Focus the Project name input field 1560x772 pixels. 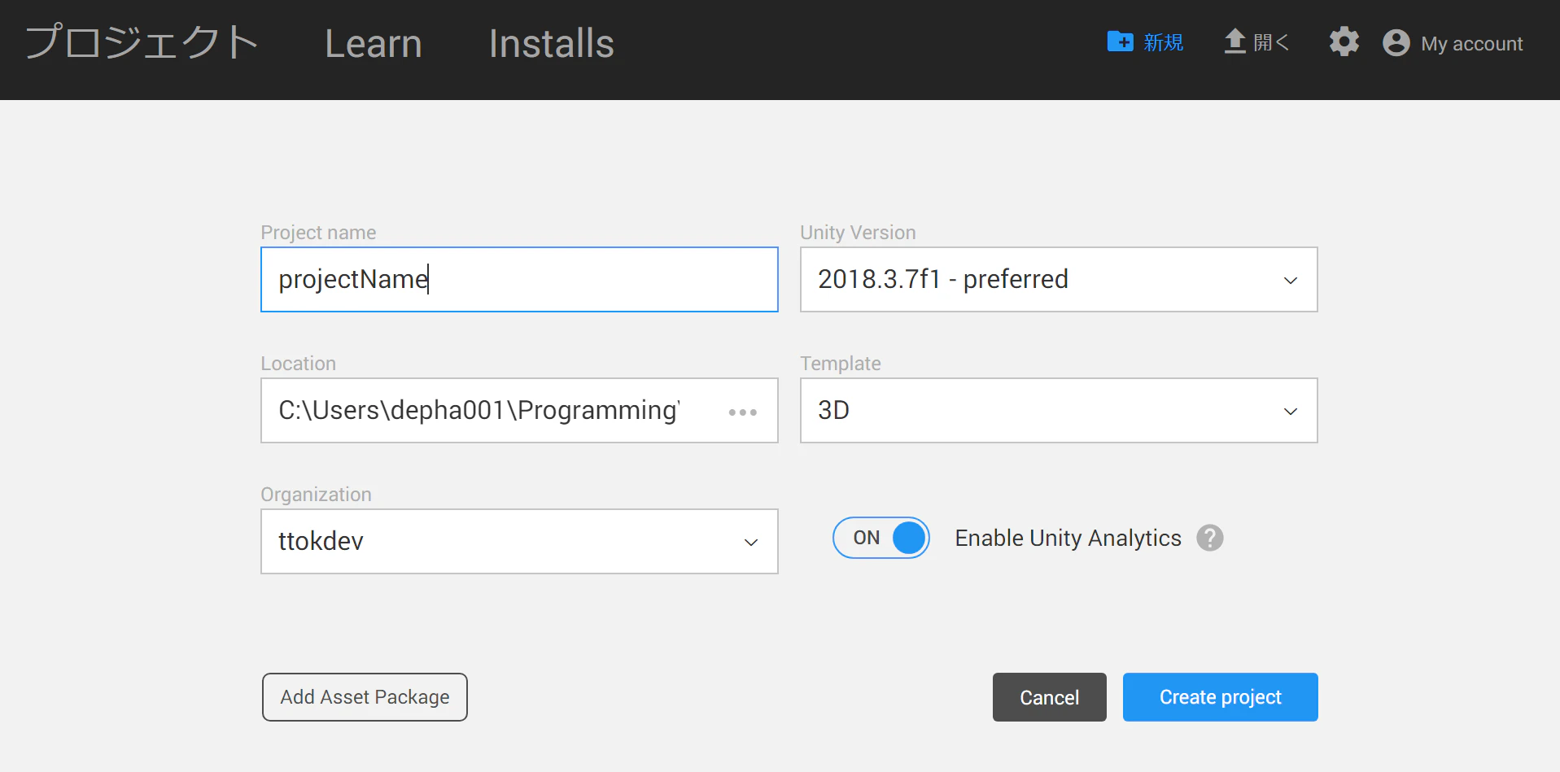[x=519, y=279]
